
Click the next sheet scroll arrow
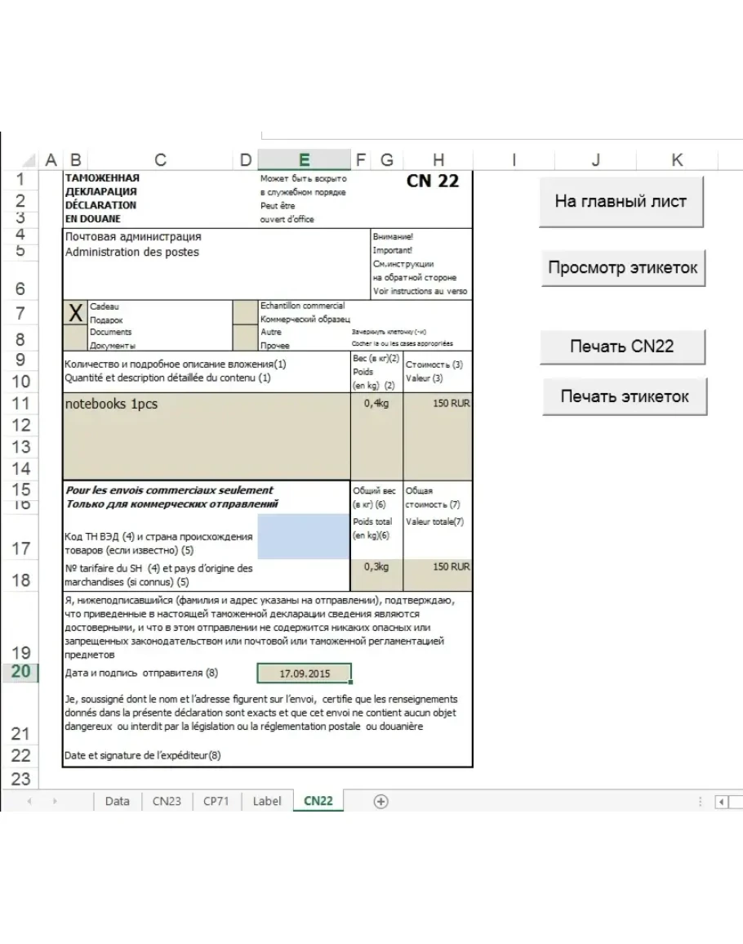click(56, 802)
